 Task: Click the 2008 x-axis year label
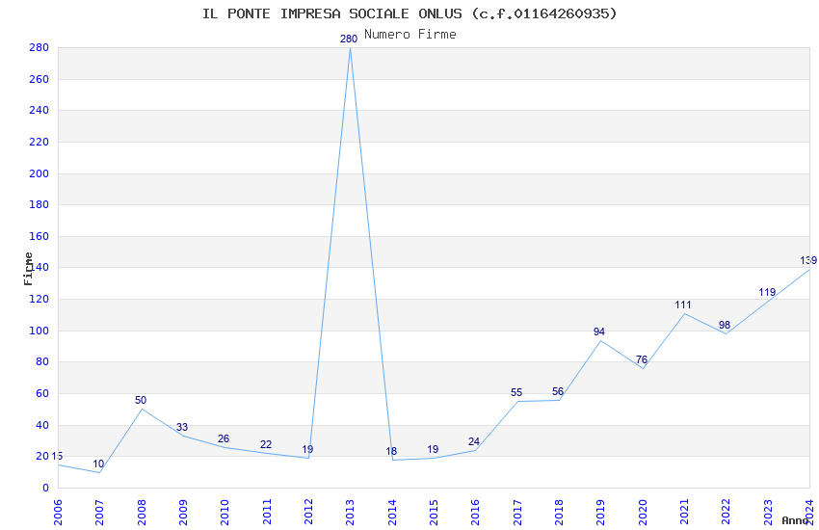[141, 513]
